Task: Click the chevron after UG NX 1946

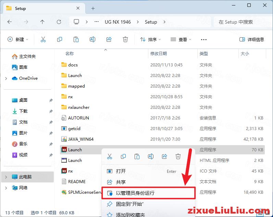Action: click(x=138, y=22)
